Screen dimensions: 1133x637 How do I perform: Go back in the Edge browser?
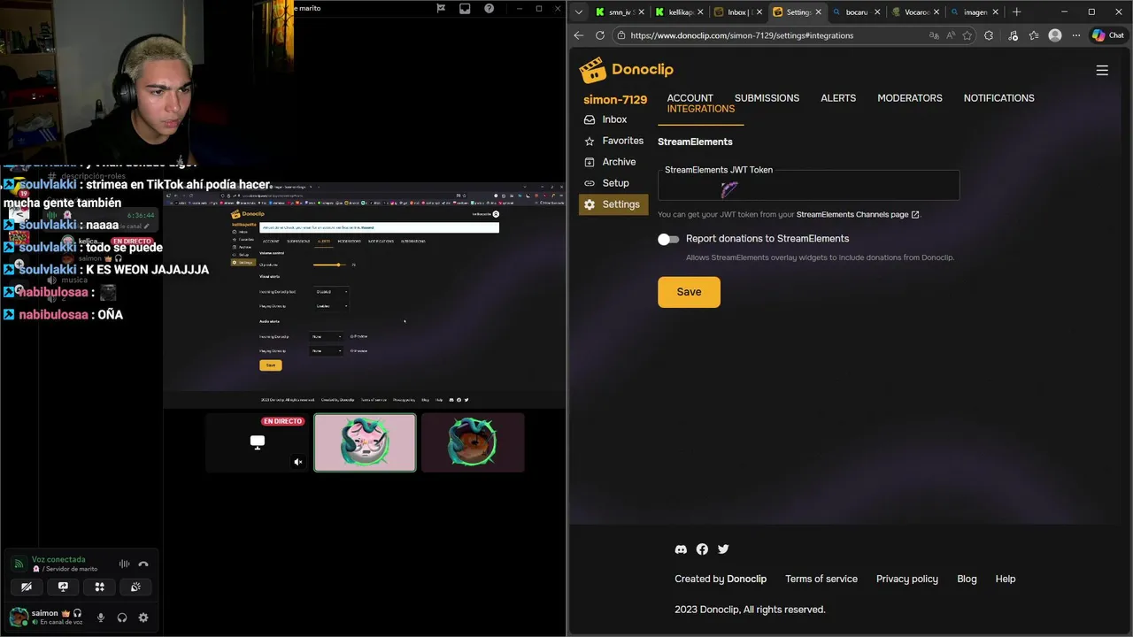pyautogui.click(x=578, y=35)
